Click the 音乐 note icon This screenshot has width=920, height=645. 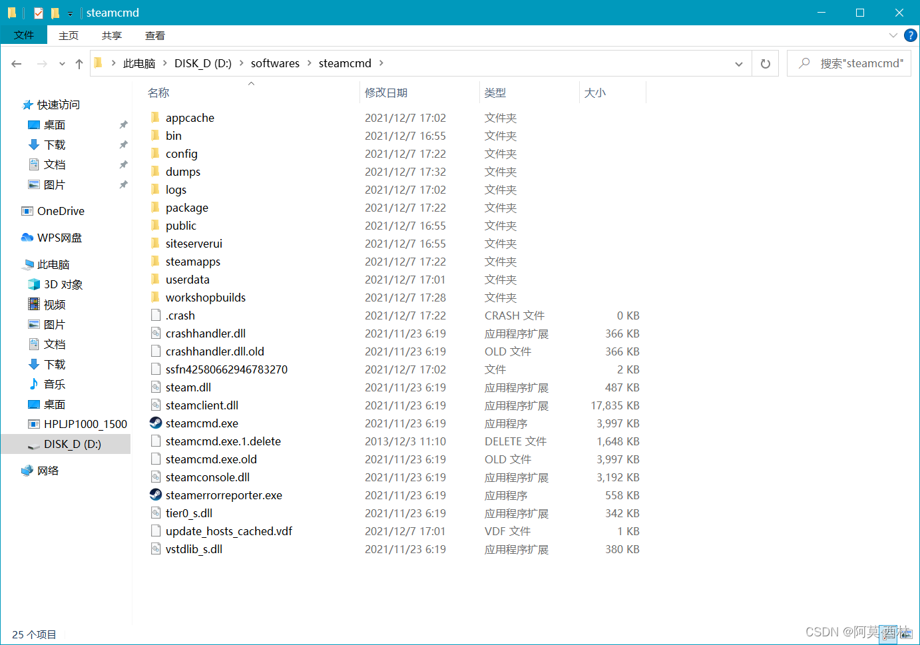pyautogui.click(x=34, y=384)
